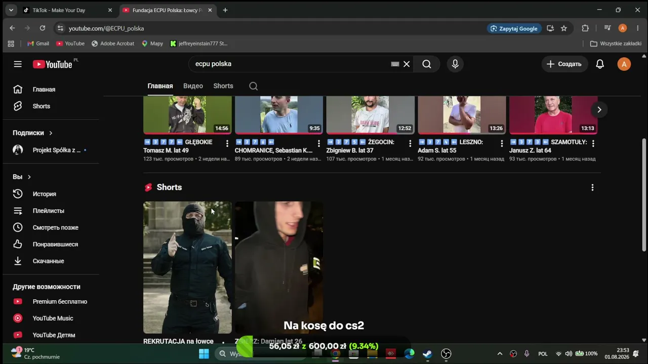The height and width of the screenshot is (364, 648).
Task: Switch to the TikTok - Make Your Day tab
Action: [x=68, y=10]
